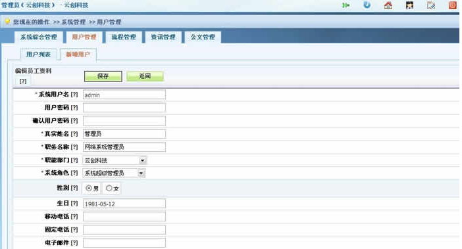
Task: Open help [?] next to 固定电话
Action: click(x=74, y=229)
